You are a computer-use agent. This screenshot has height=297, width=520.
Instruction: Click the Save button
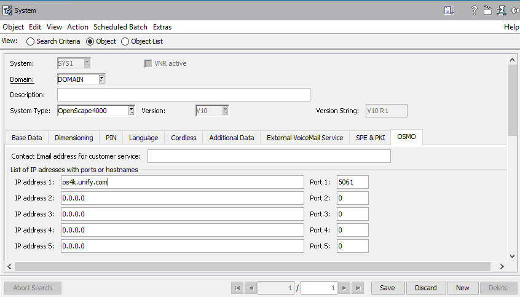tap(387, 288)
